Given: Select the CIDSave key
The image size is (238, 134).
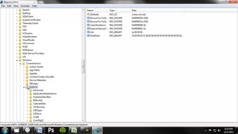Looking at the screenshot, I should point(37,114).
